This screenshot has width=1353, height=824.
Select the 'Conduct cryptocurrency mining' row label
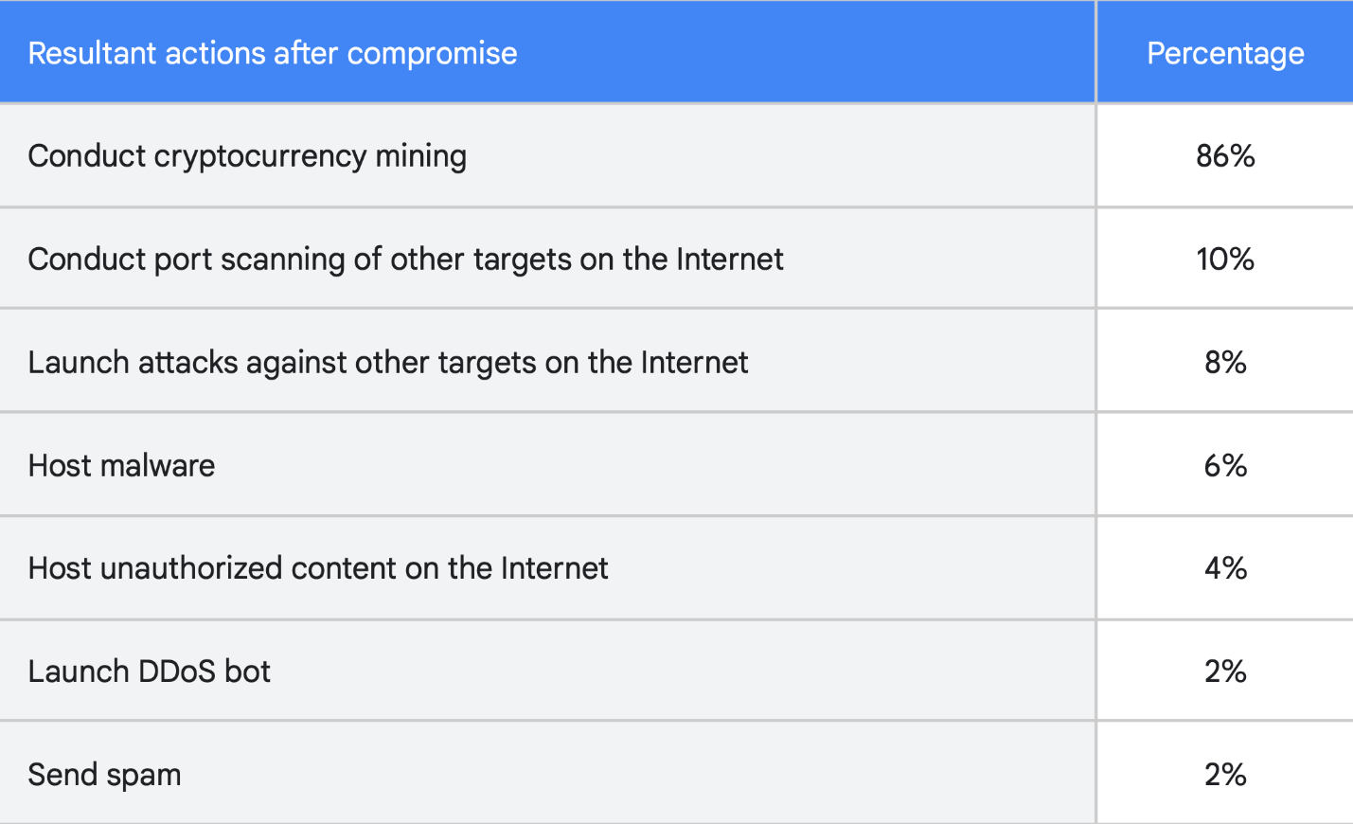[x=247, y=156]
